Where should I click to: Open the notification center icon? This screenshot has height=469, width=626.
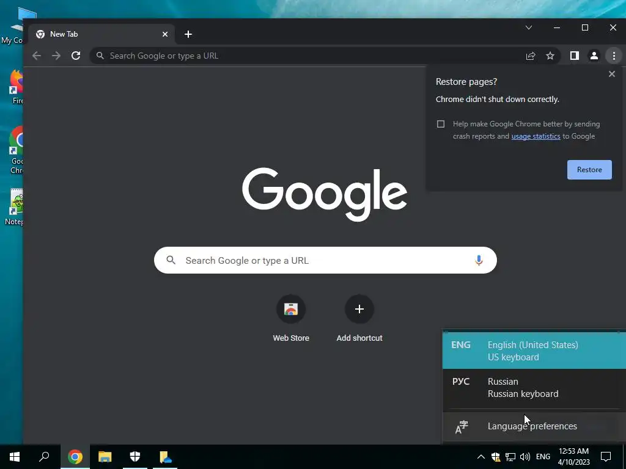point(606,457)
